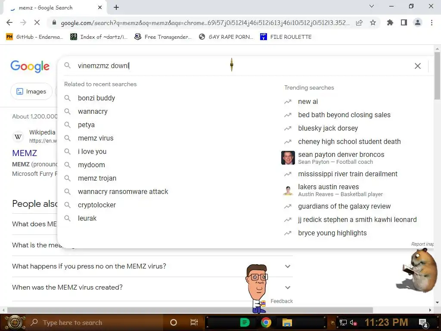The image size is (441, 331).
Task: Click Sean Payton's thumbnail photo
Action: (x=288, y=158)
